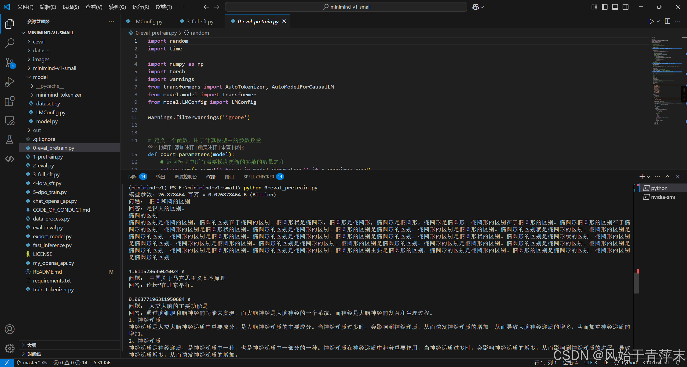This screenshot has width=687, height=367.
Task: Synchronize changes cloud icon in status bar
Action: click(45, 363)
